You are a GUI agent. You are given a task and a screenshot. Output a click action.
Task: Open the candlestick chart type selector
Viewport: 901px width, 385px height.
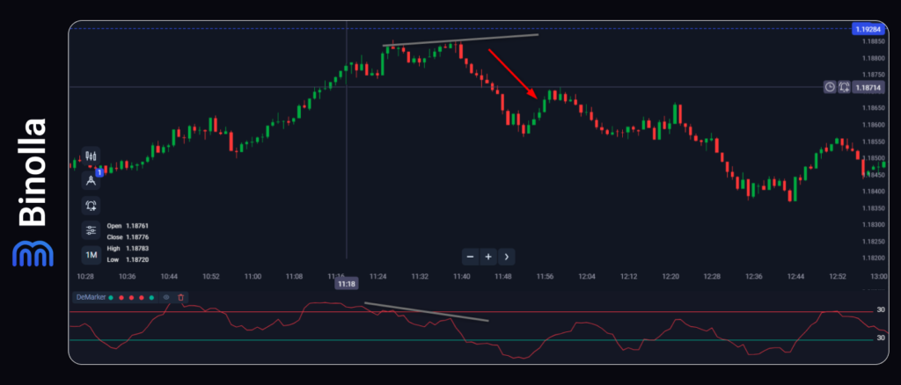[91, 156]
